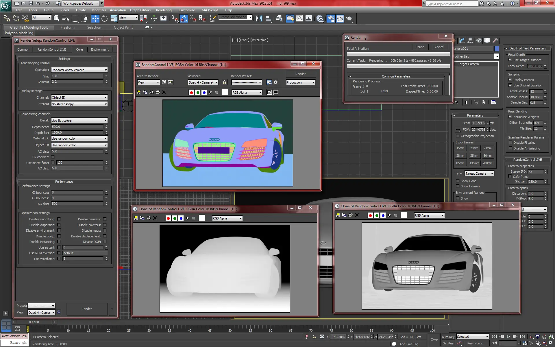Print image in main render frame window
The height and width of the screenshot is (347, 555).
point(158,92)
